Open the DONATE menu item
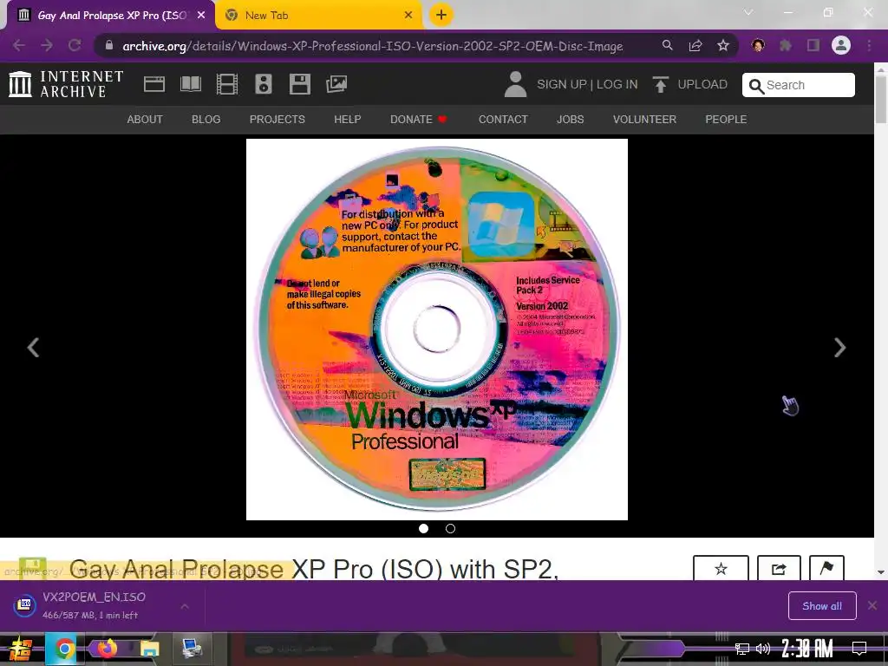888x666 pixels. click(419, 120)
